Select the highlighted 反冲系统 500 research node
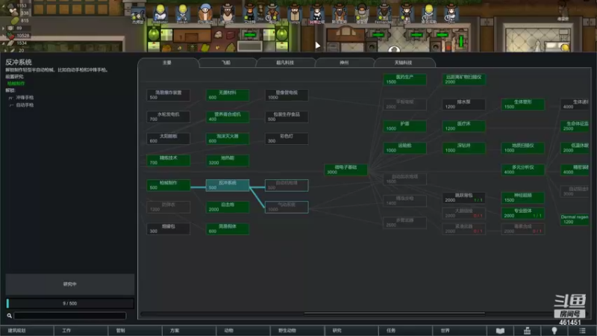The width and height of the screenshot is (597, 336). [228, 185]
